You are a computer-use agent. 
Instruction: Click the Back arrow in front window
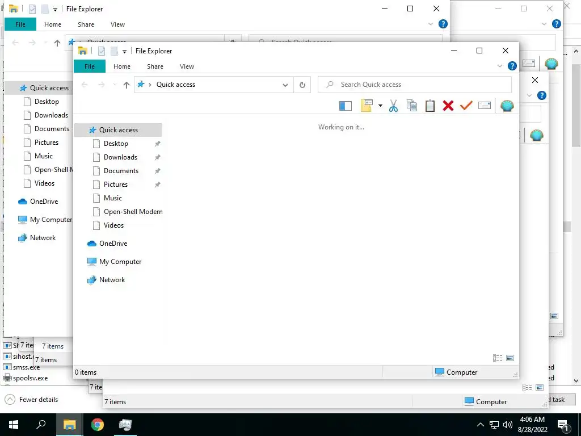point(85,85)
